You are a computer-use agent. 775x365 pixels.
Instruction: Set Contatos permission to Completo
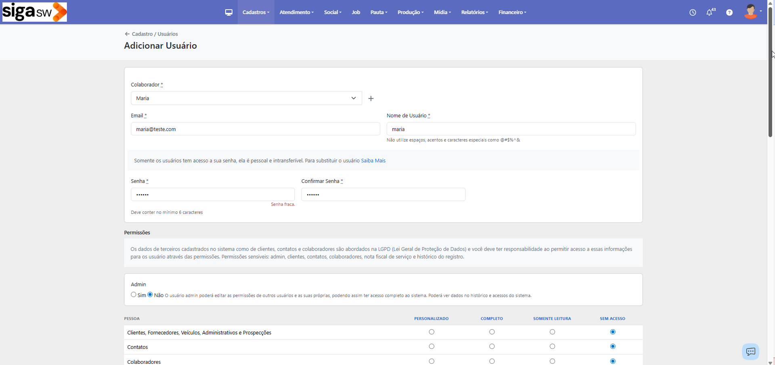coord(492,346)
